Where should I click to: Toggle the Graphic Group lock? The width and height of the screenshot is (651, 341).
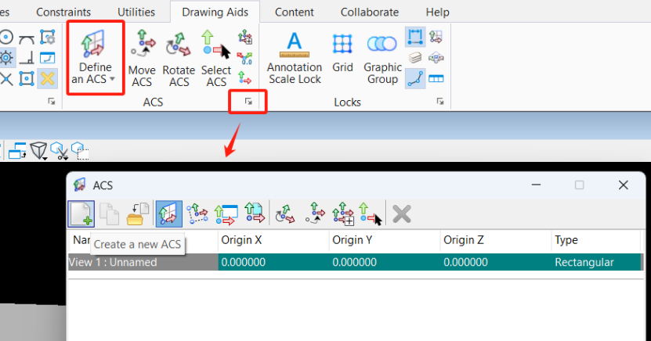coord(382,59)
